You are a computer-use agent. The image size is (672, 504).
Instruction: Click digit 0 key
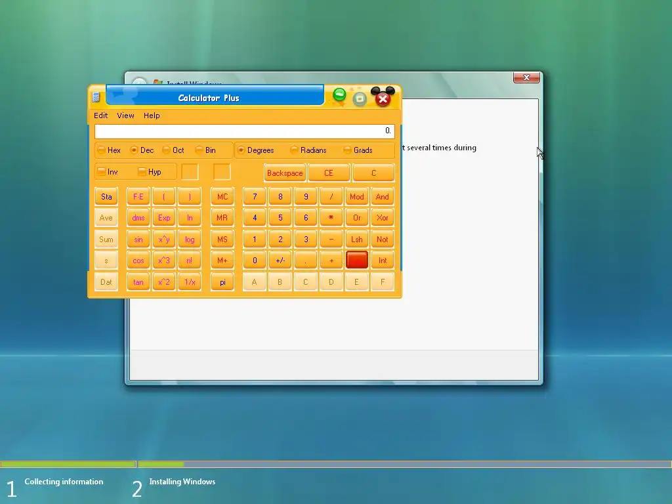[x=255, y=261]
